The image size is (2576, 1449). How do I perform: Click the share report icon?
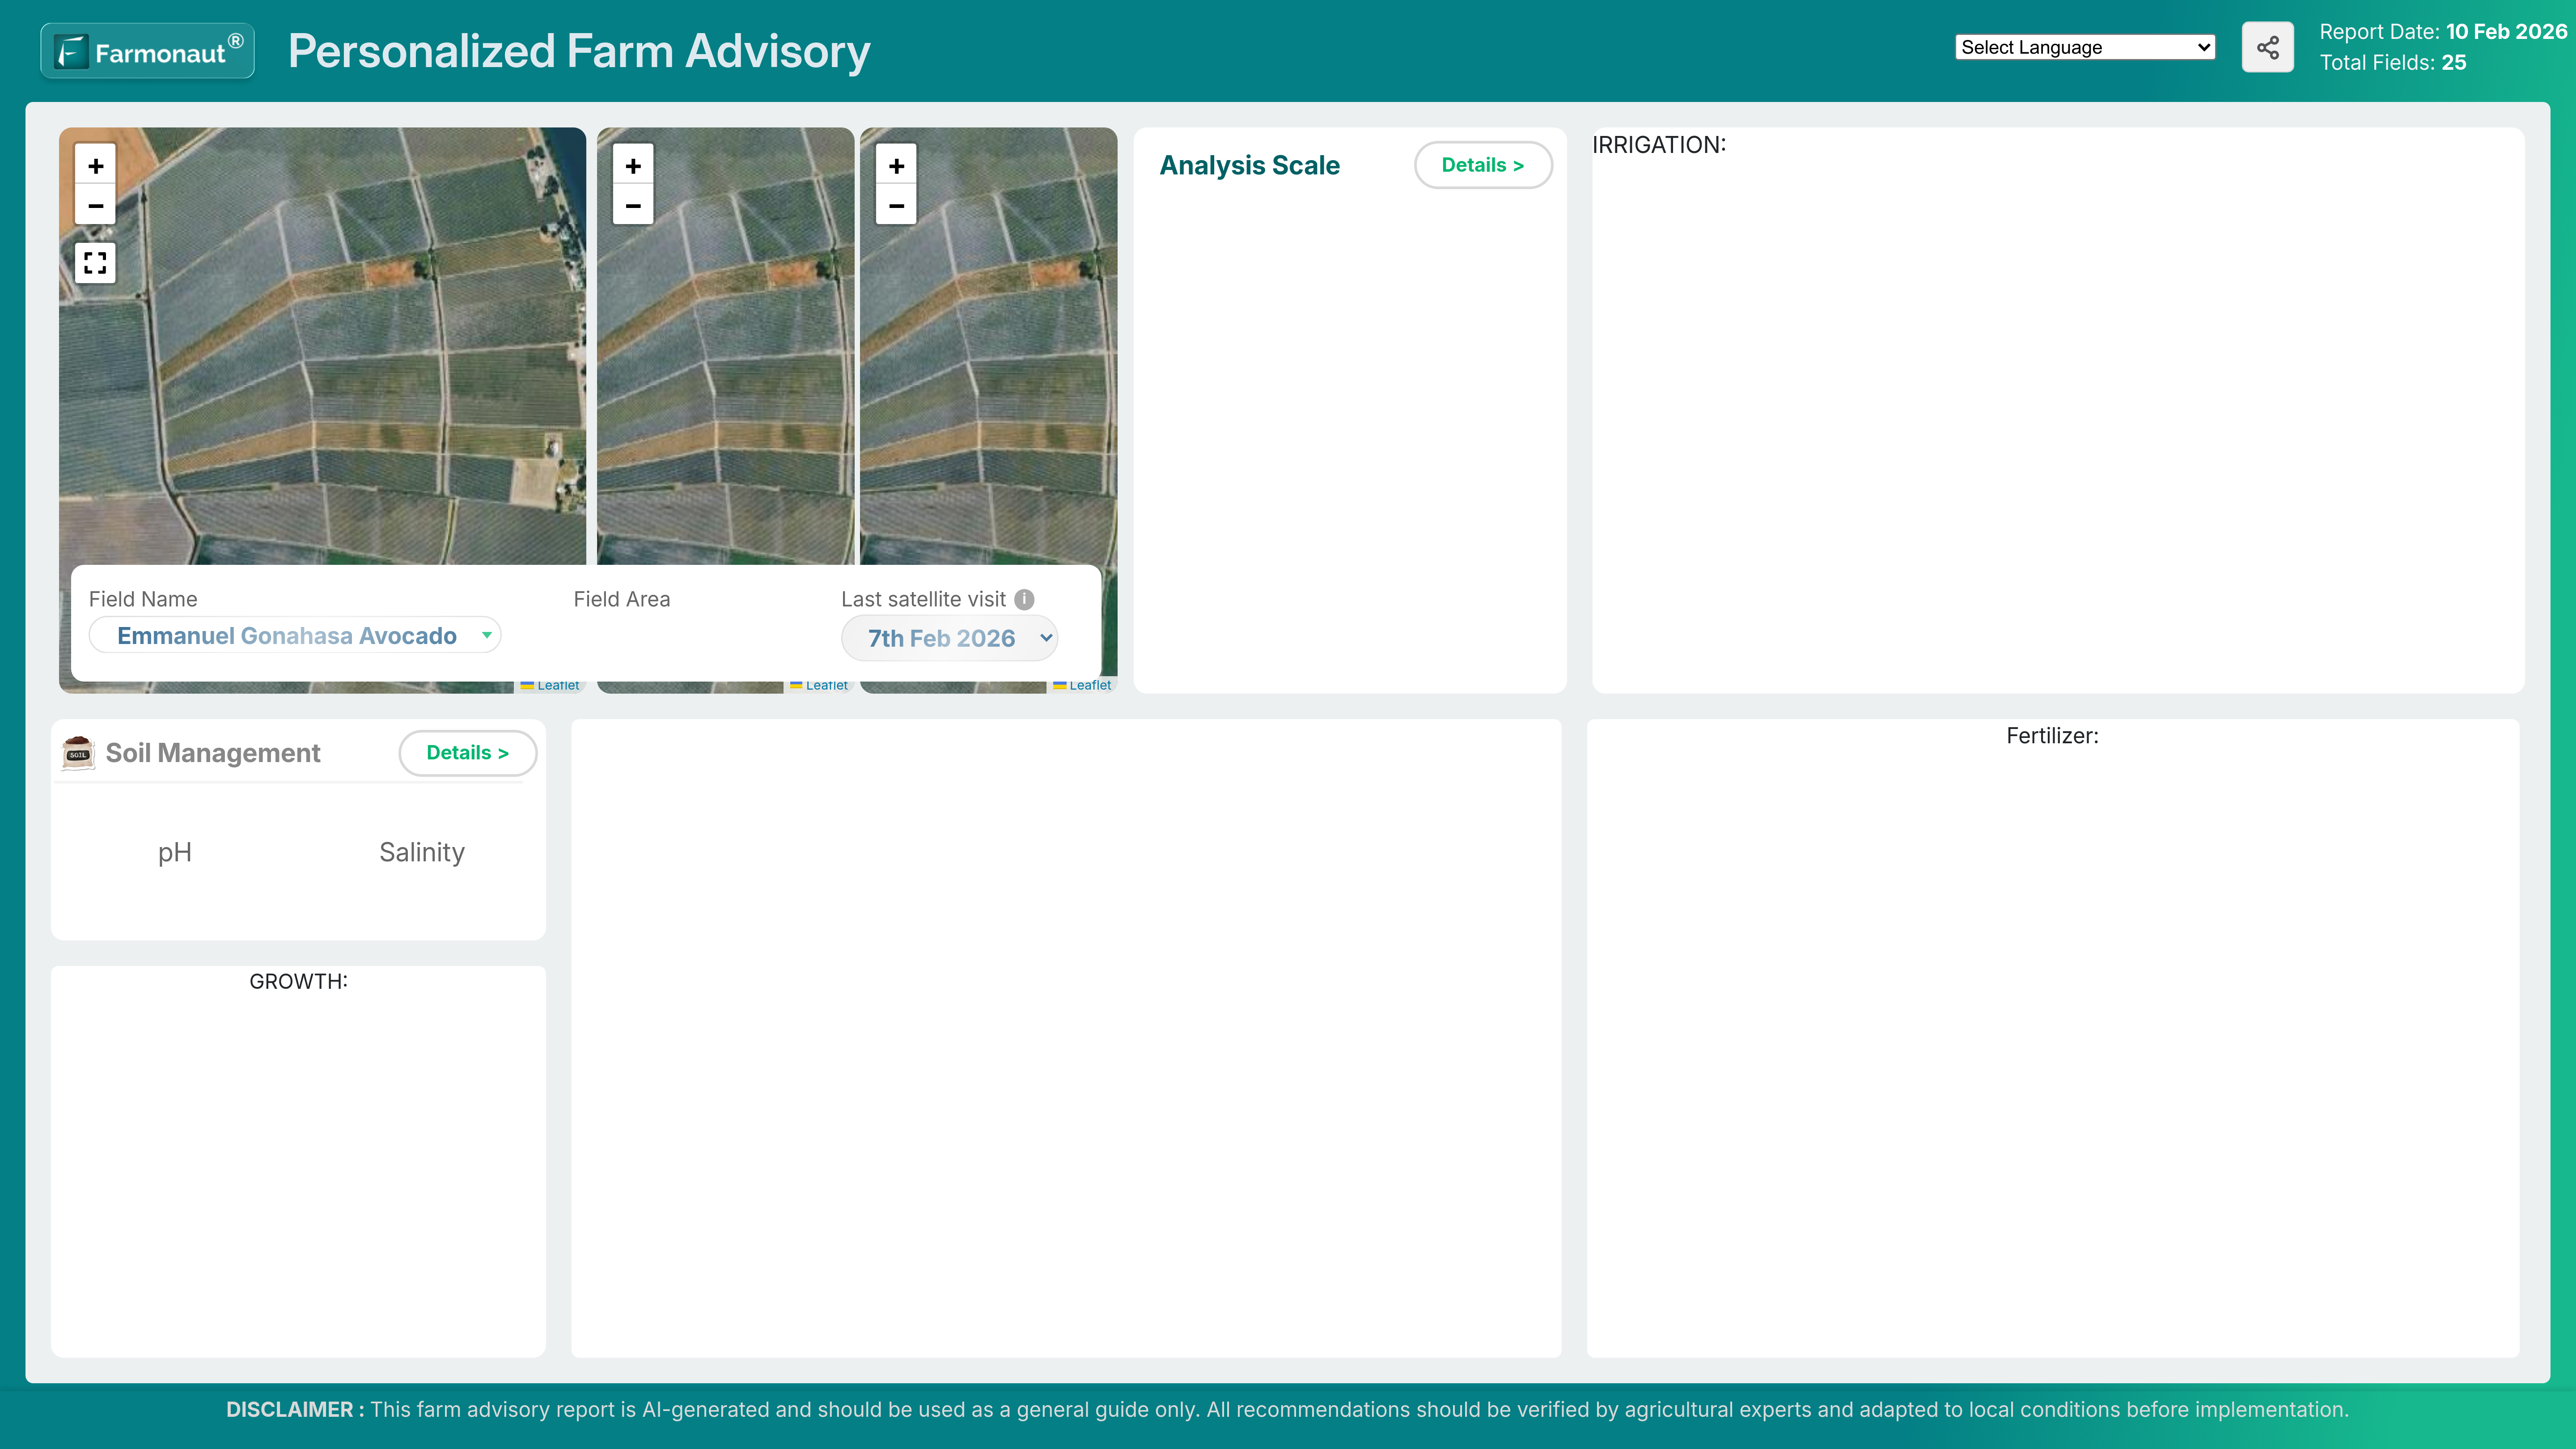pyautogui.click(x=2267, y=47)
